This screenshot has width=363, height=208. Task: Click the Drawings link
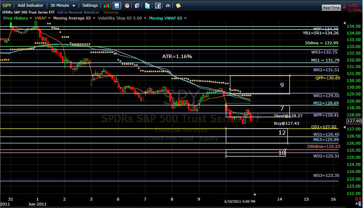[x=111, y=12]
